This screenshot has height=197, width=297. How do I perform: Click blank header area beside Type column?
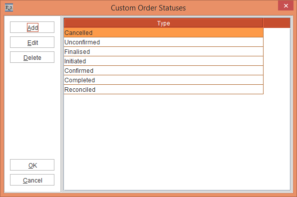[277, 23]
